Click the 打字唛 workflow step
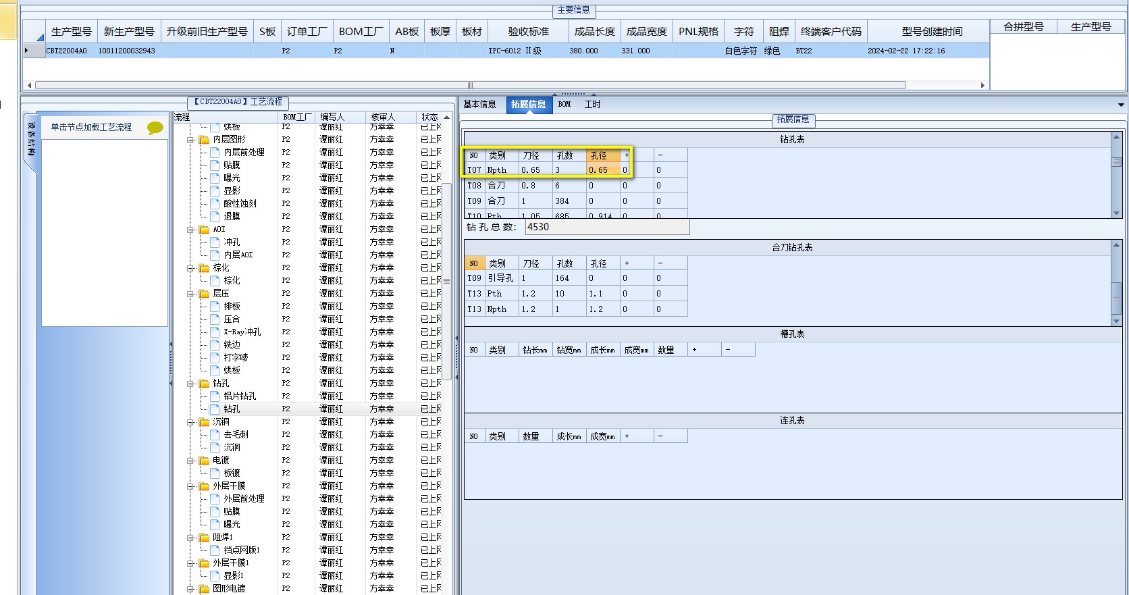This screenshot has height=595, width=1129. 236,358
